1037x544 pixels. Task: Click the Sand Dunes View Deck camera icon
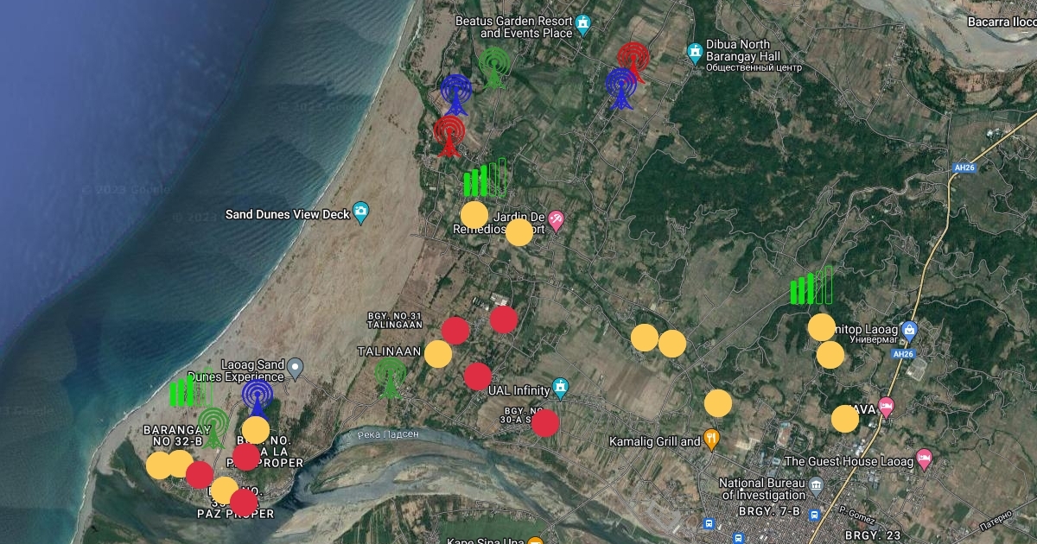(360, 213)
